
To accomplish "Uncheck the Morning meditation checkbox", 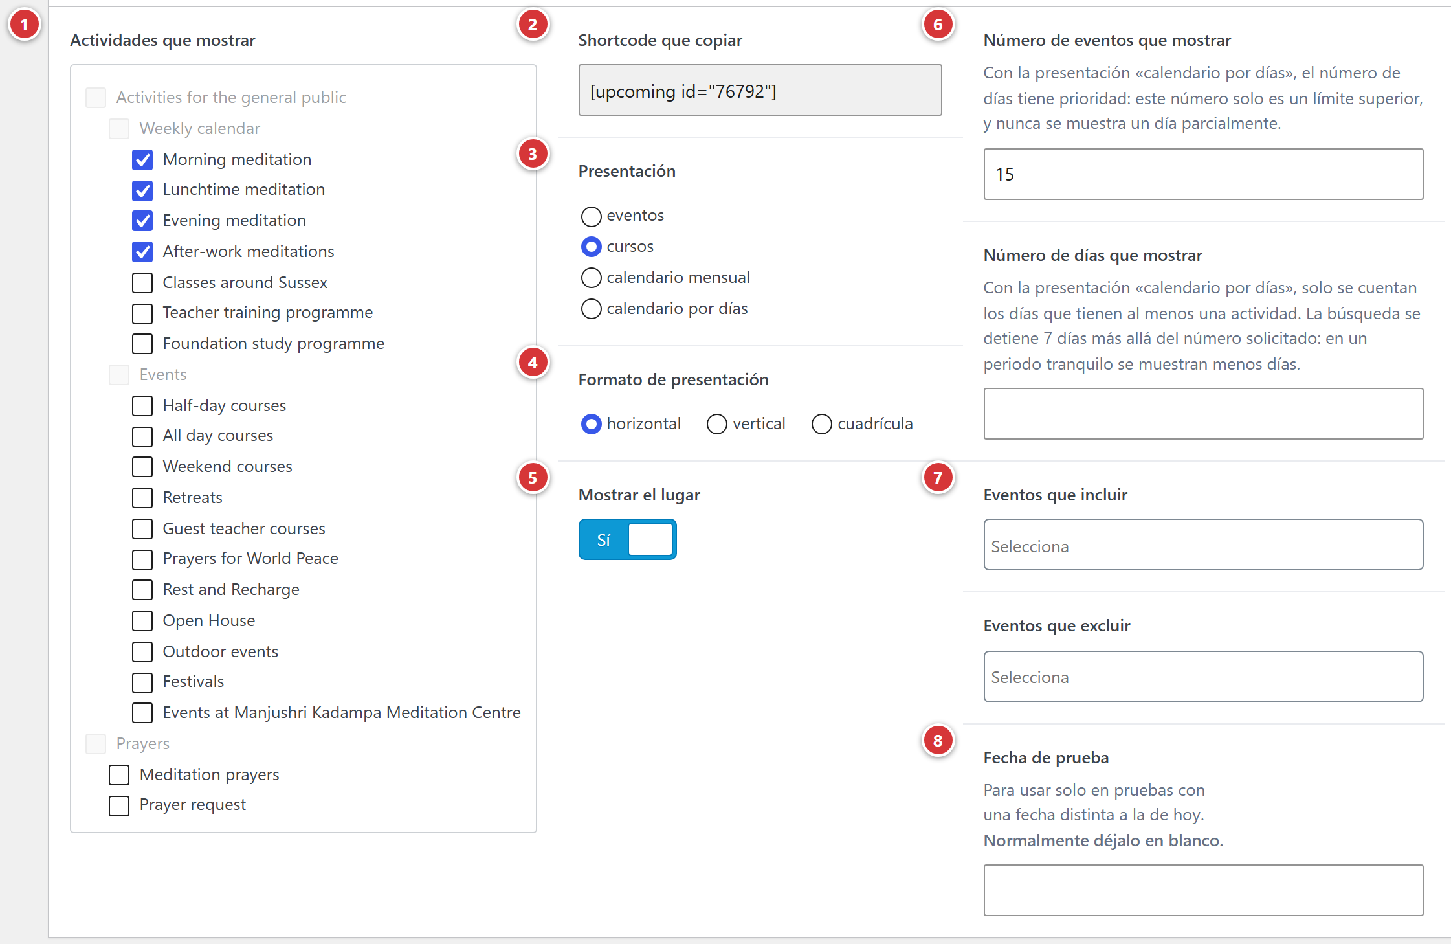I will click(x=142, y=160).
